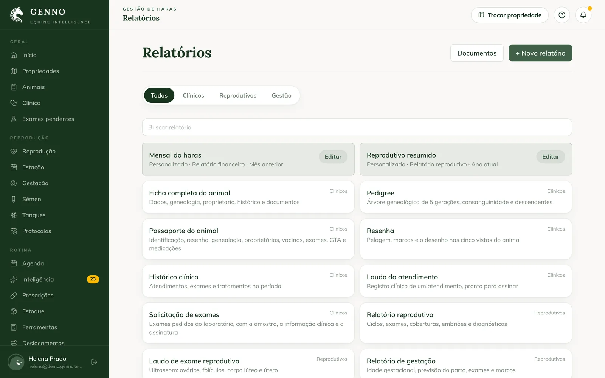Image resolution: width=605 pixels, height=378 pixels.
Task: Focus the Buscar relatório search field
Action: click(357, 127)
